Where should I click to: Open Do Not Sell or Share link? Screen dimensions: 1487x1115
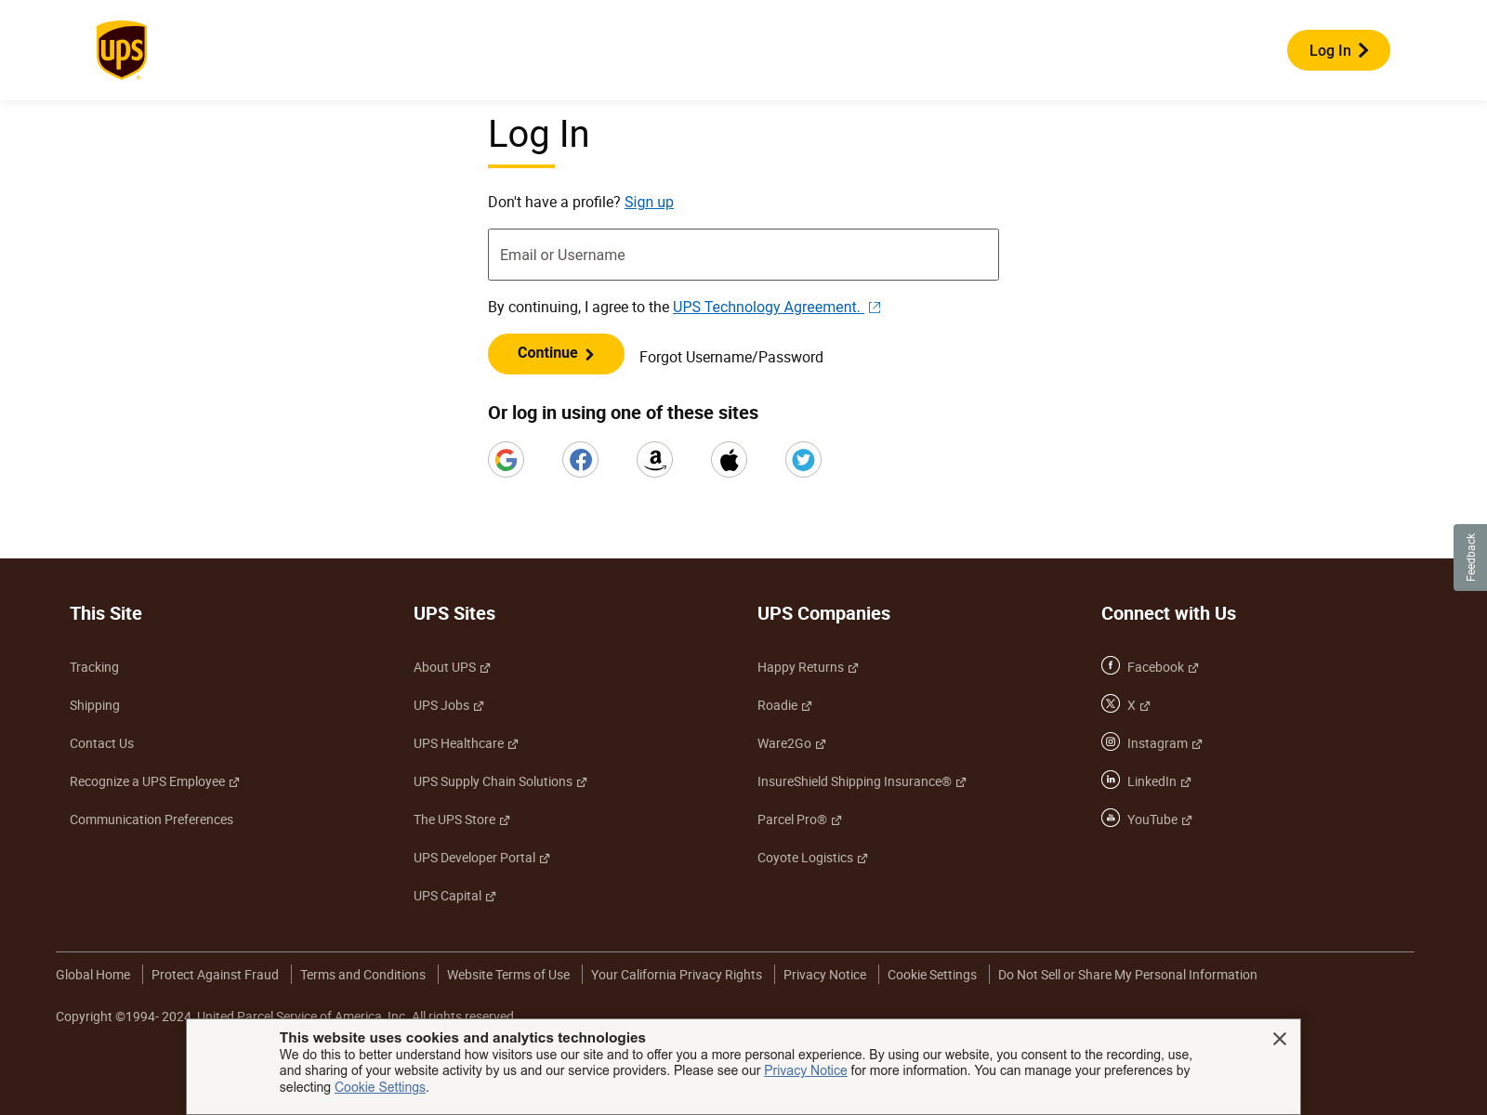coord(1127,975)
